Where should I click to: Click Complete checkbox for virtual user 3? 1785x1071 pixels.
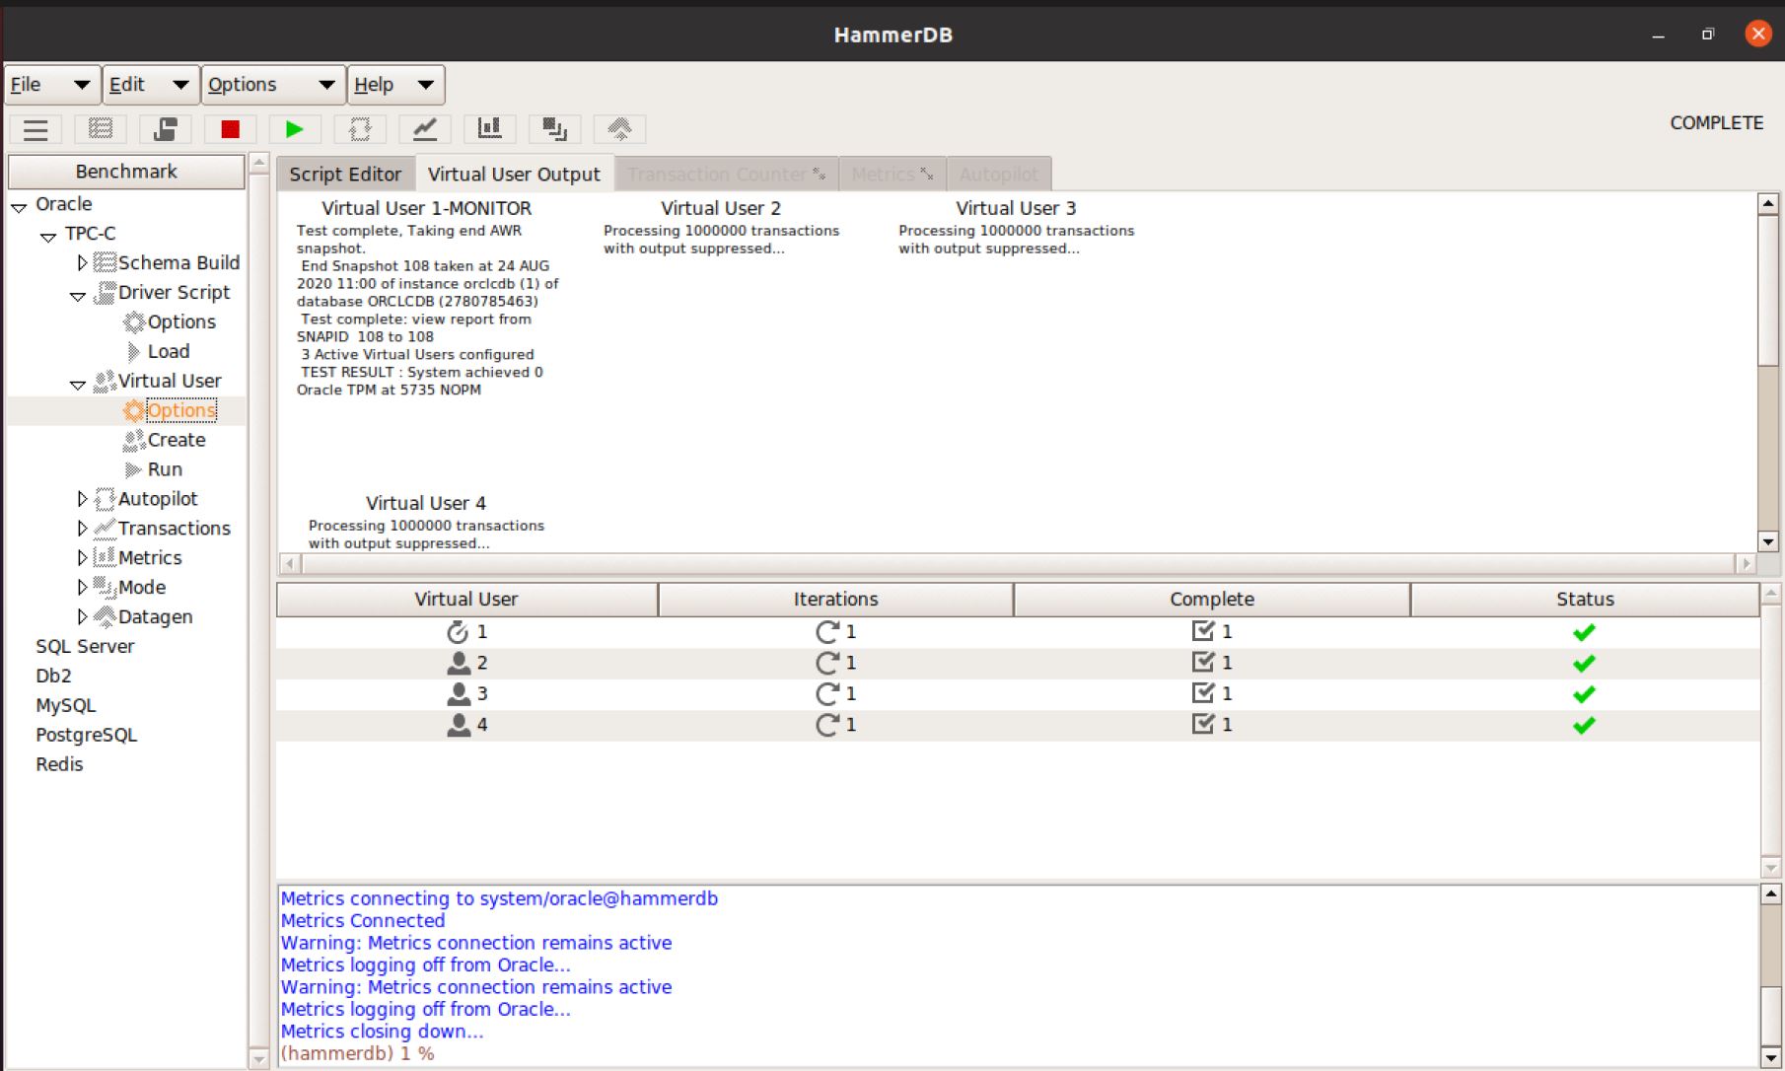(1202, 693)
